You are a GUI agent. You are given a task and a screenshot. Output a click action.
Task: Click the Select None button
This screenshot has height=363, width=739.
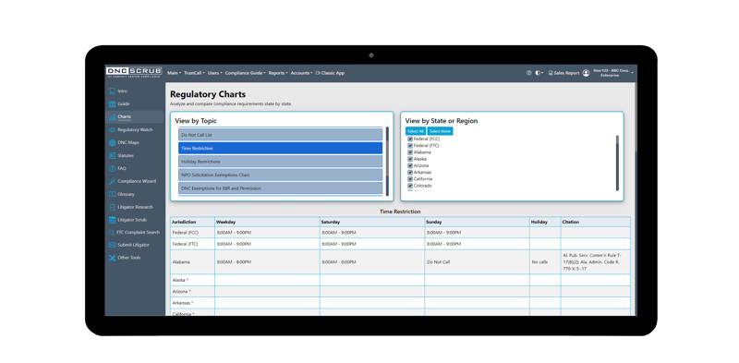440,131
